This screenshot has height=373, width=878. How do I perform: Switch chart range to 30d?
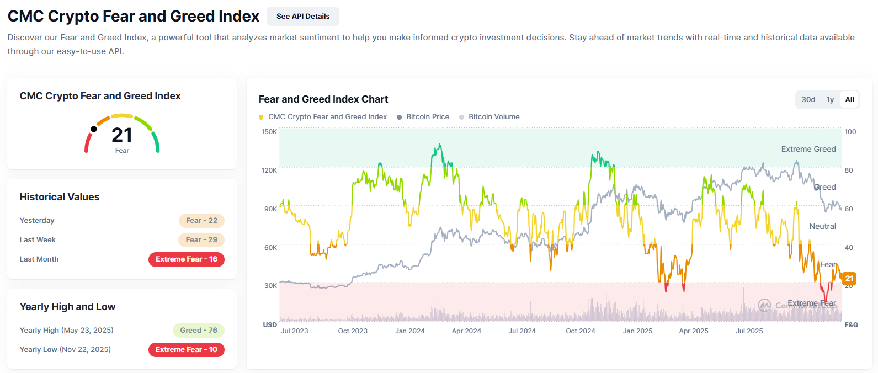tap(808, 100)
